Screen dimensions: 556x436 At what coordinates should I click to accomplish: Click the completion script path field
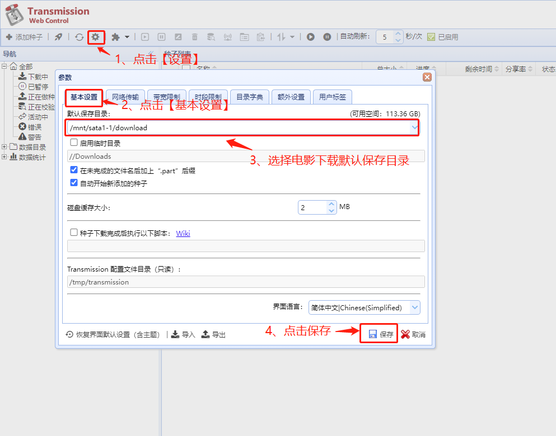pyautogui.click(x=246, y=246)
